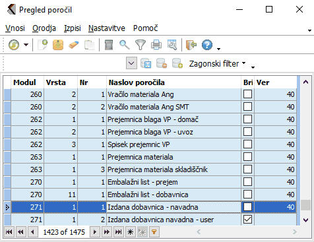Screen dimensions: 314x242
Task: Click the vertical scrollbar thumb
Action: tap(305, 205)
